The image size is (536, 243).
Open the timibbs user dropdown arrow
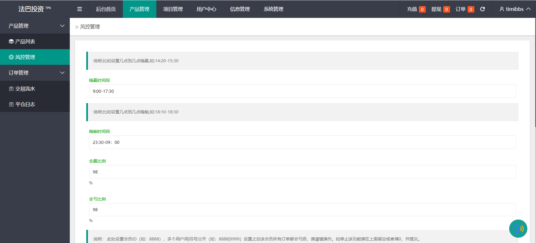[x=528, y=9]
